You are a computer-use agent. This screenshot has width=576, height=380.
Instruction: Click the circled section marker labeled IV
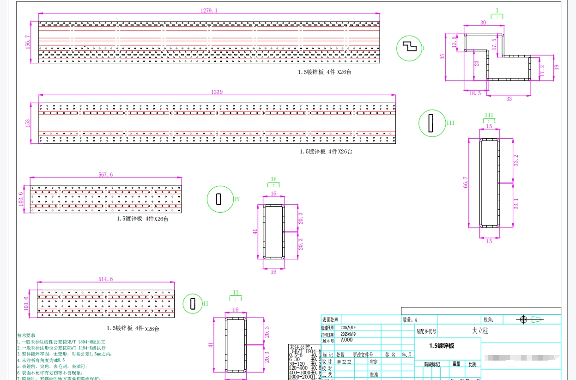[x=219, y=199]
